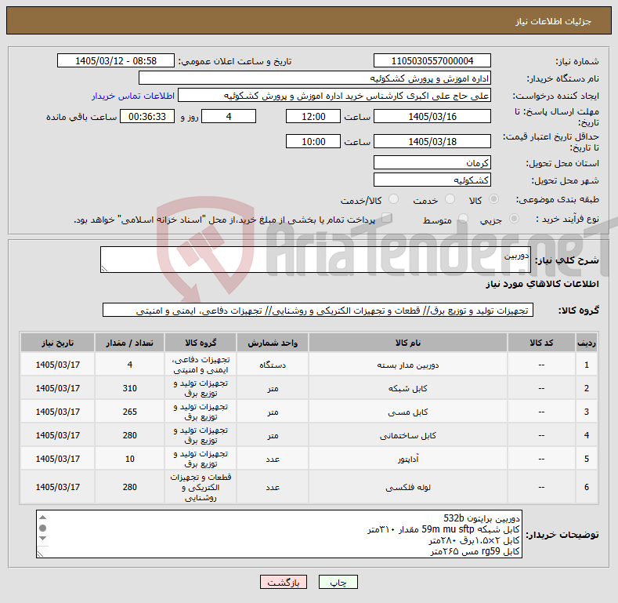Click the شماره نیاز number field
The width and height of the screenshot is (618, 603).
point(432,61)
